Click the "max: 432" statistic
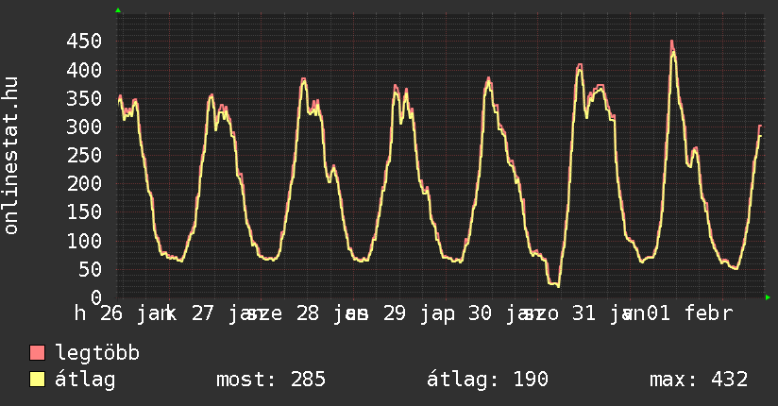The image size is (778, 406). pyautogui.click(x=699, y=381)
